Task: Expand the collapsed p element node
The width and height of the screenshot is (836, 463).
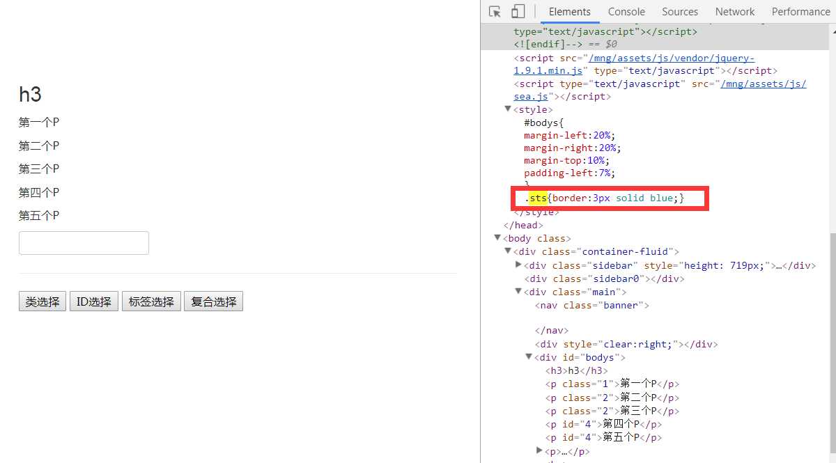Action: pos(539,450)
